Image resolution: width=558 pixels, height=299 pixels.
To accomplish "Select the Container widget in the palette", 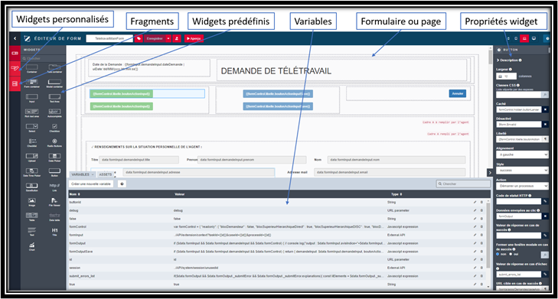I will point(31,68).
